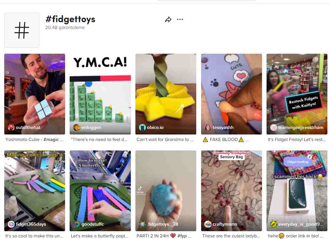Click the #fidgettoys hashtag title
This screenshot has width=330, height=239.
point(71,19)
